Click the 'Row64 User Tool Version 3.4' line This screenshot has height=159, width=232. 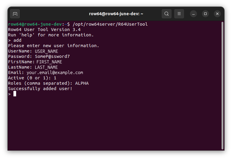(44, 30)
